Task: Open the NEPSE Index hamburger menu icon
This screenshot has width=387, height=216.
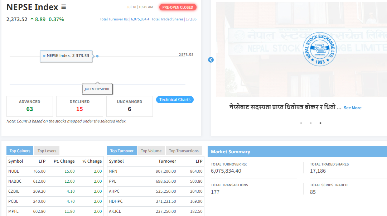Action: pos(63,7)
